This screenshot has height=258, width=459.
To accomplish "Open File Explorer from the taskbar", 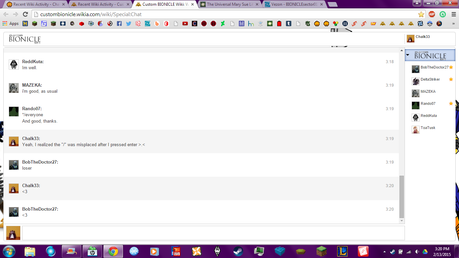I will point(30,251).
